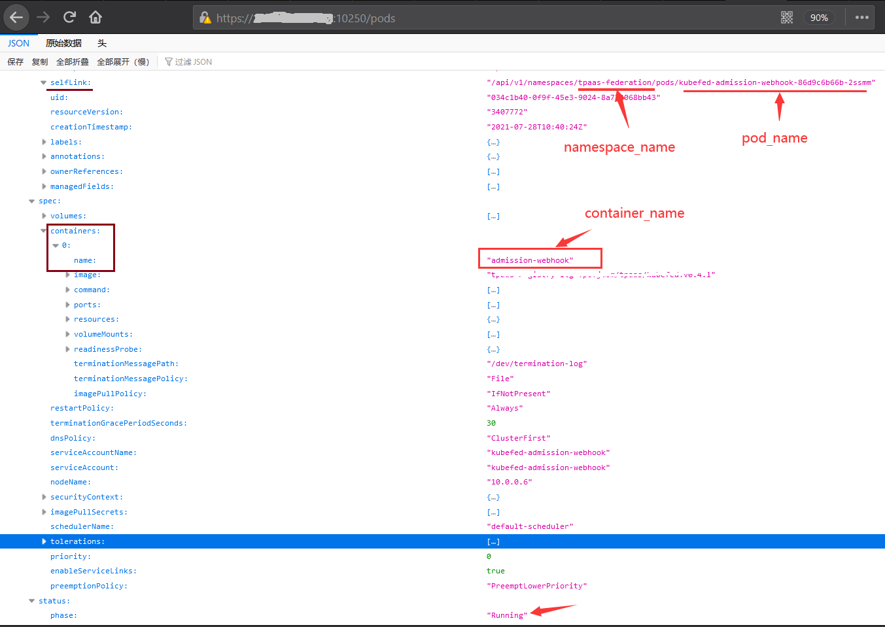Select the serviceAccountName key
Screen dimensions: 885x627
(x=94, y=452)
